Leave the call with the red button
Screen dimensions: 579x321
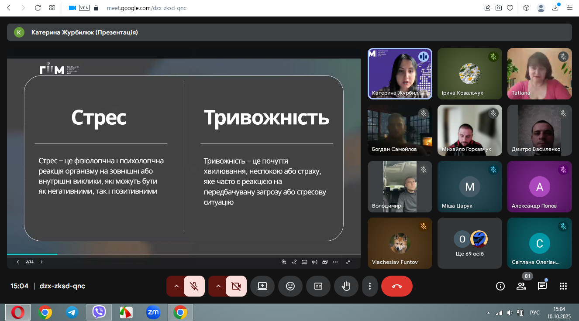click(396, 286)
